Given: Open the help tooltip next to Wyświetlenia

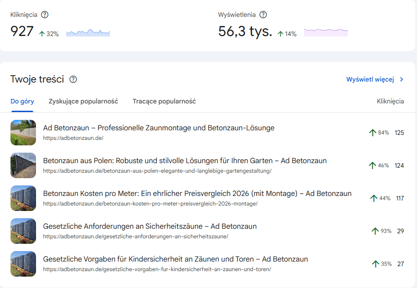Looking at the screenshot, I should 263,15.
